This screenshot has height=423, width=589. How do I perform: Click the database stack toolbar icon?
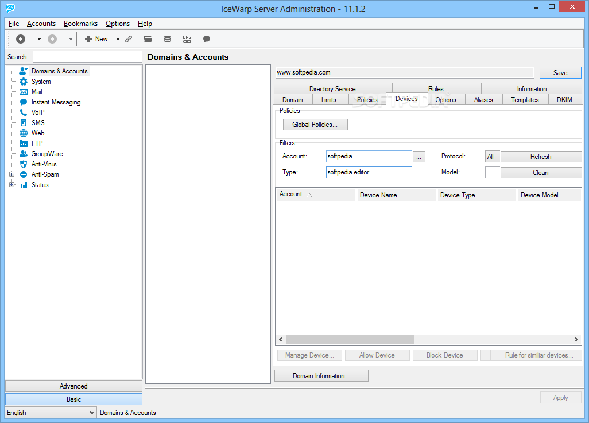click(x=168, y=38)
